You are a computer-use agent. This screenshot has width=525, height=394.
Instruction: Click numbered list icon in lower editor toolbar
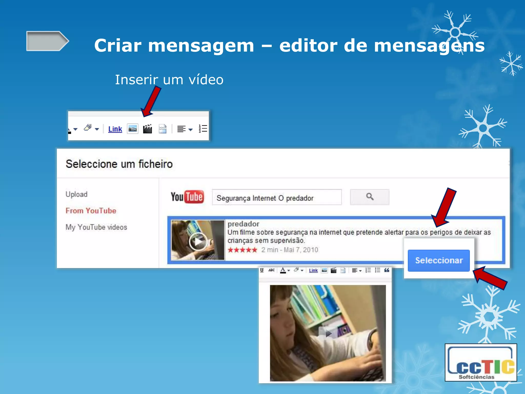pos(368,270)
